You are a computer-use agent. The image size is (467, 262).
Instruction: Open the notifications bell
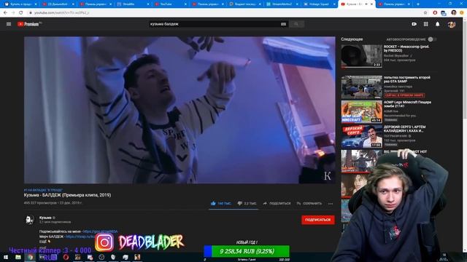tap(438, 24)
